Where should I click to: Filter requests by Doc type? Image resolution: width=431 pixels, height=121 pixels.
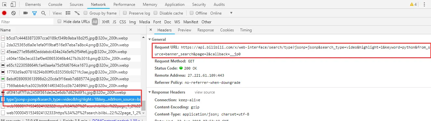168,22
